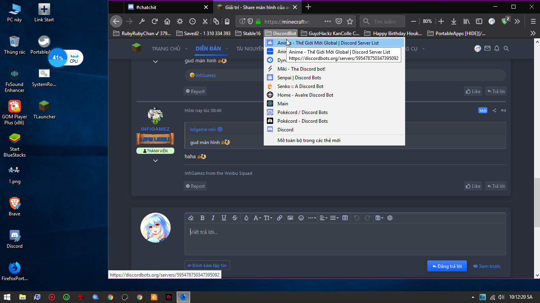
Task: Click the Firefox home button
Action: pos(167,21)
